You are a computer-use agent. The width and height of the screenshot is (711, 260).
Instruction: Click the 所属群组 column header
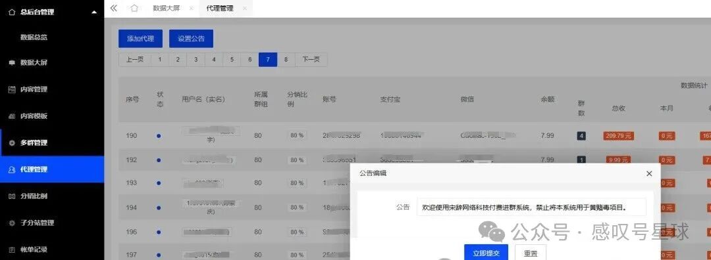click(x=261, y=100)
